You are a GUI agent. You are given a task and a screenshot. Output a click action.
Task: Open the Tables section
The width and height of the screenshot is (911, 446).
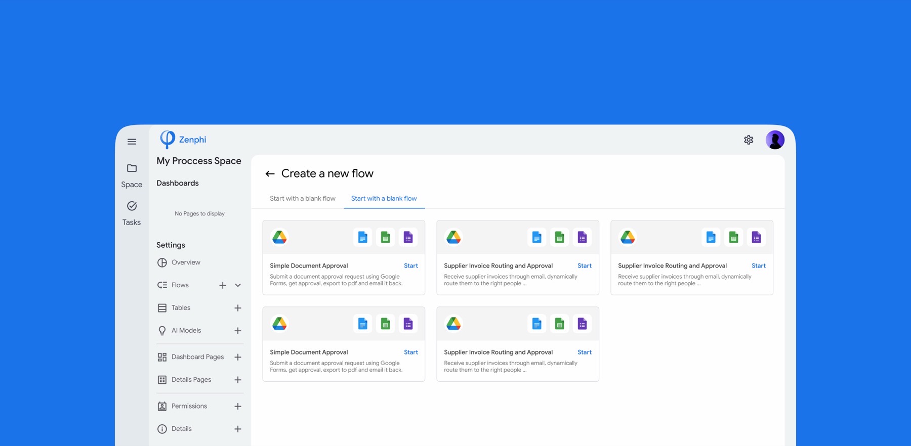(x=174, y=308)
